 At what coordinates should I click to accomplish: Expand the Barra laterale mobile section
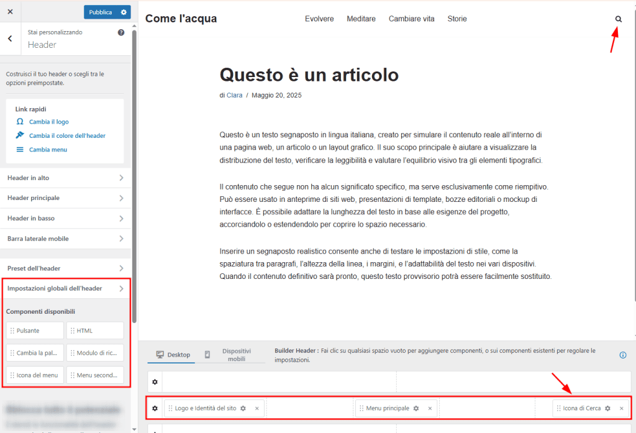65,239
